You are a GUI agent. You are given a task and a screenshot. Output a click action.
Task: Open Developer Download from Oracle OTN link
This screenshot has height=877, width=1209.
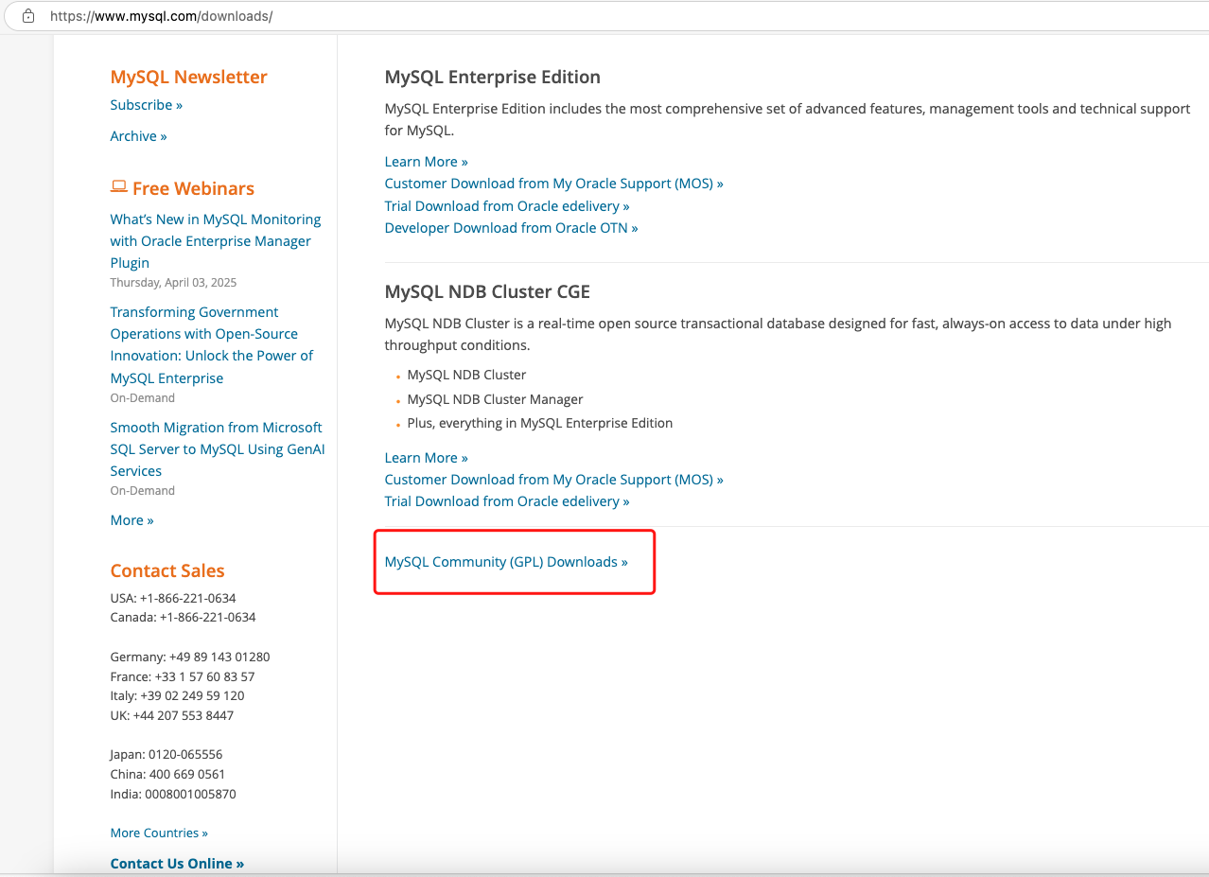tap(511, 228)
